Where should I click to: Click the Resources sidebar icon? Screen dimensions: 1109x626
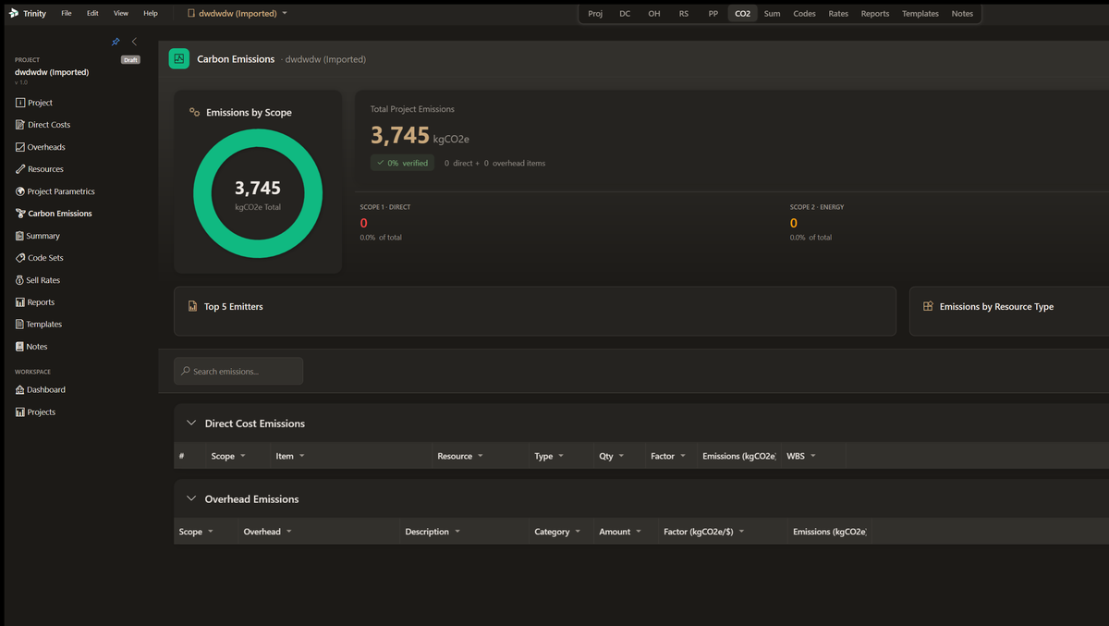click(x=20, y=169)
